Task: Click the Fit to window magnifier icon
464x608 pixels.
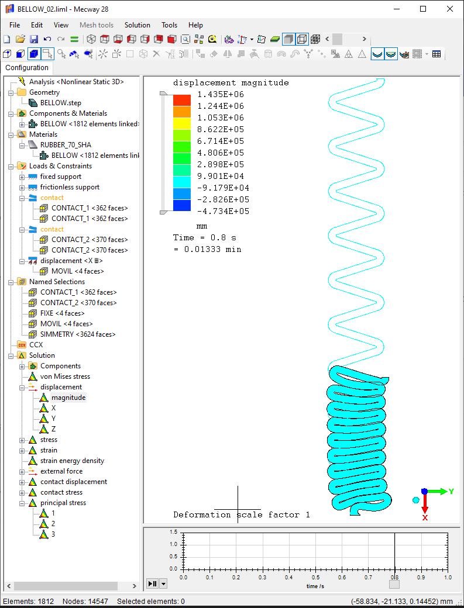Action: click(x=185, y=39)
